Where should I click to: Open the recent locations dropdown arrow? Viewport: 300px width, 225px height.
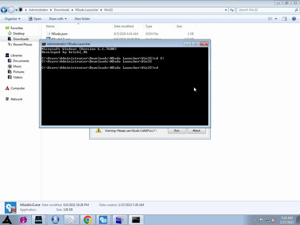[x=16, y=10]
